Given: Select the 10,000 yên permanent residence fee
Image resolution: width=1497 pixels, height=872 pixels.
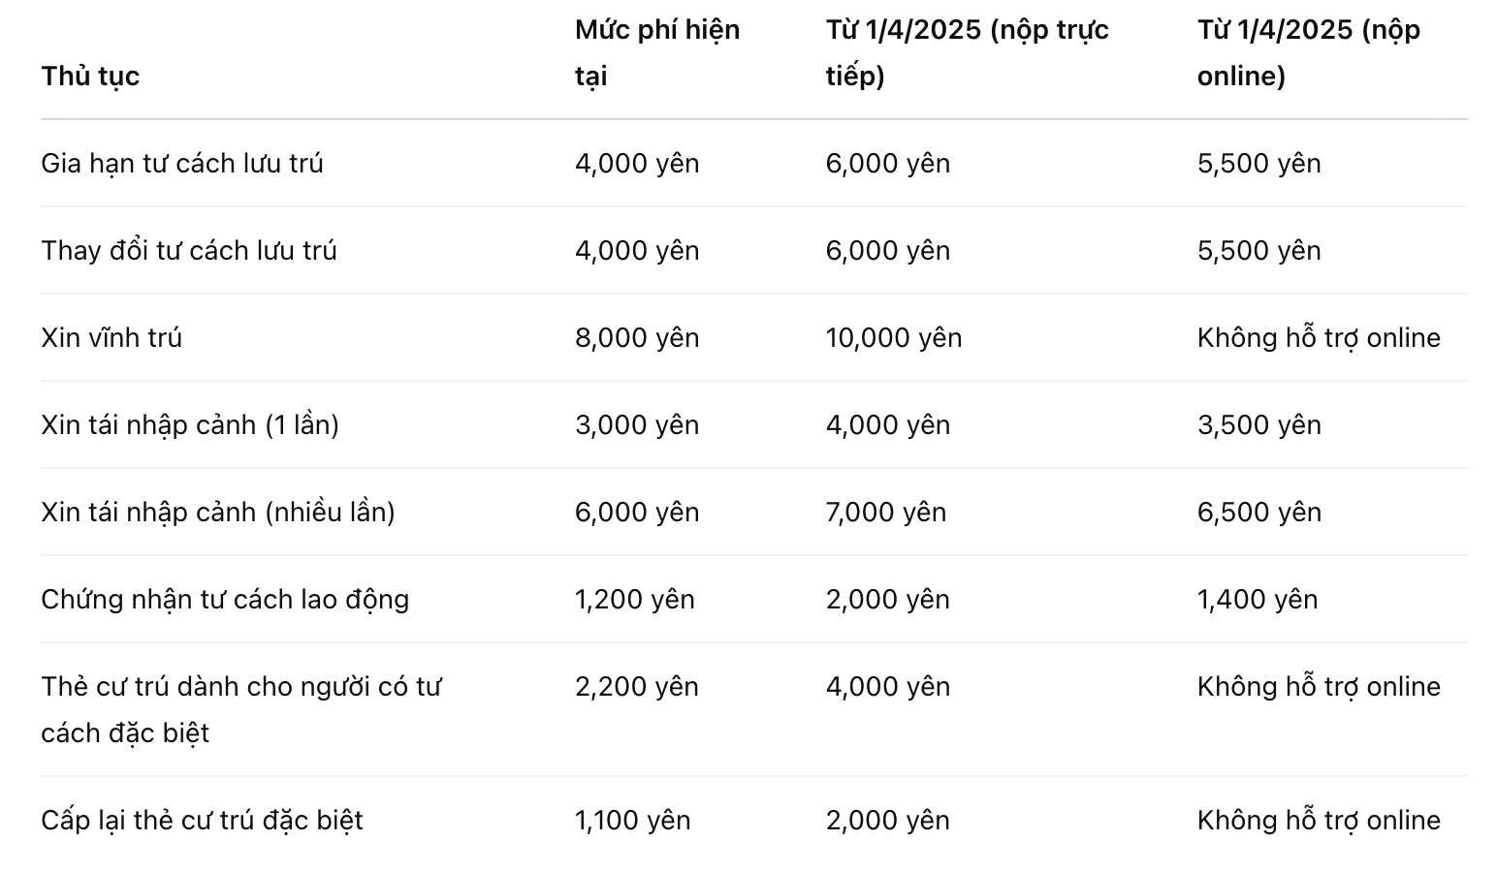Looking at the screenshot, I should [894, 337].
